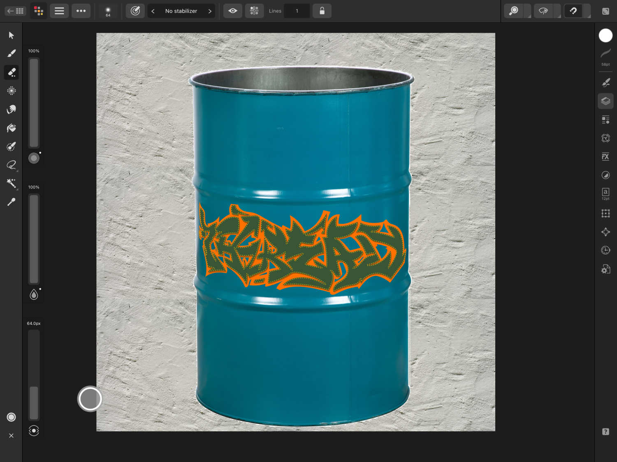Select the Move tool arrow
This screenshot has width=617, height=462.
pyautogui.click(x=11, y=35)
